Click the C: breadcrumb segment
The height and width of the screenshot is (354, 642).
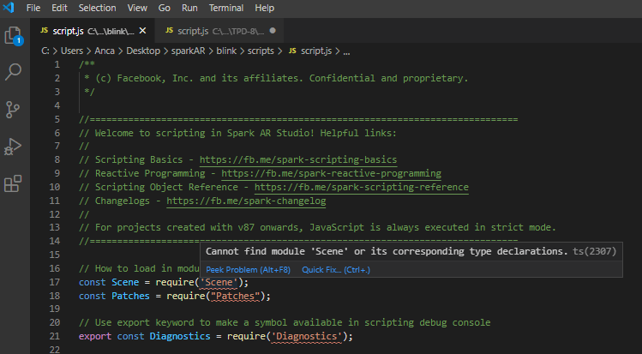click(45, 51)
